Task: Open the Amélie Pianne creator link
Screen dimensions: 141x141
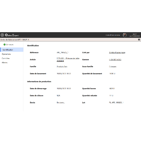Action: 117,52
